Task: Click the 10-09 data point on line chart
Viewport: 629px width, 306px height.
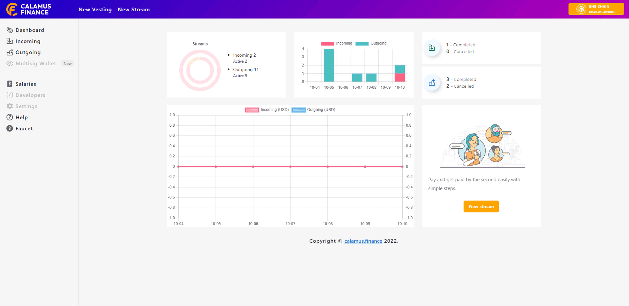Action: point(365,166)
